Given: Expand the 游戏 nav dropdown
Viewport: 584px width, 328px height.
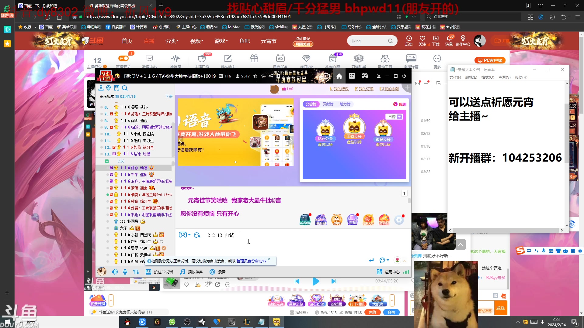Looking at the screenshot, I should pos(221,41).
